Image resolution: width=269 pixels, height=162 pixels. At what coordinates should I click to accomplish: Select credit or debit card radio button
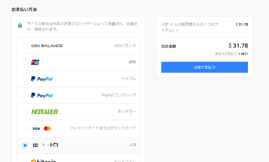click(x=25, y=129)
